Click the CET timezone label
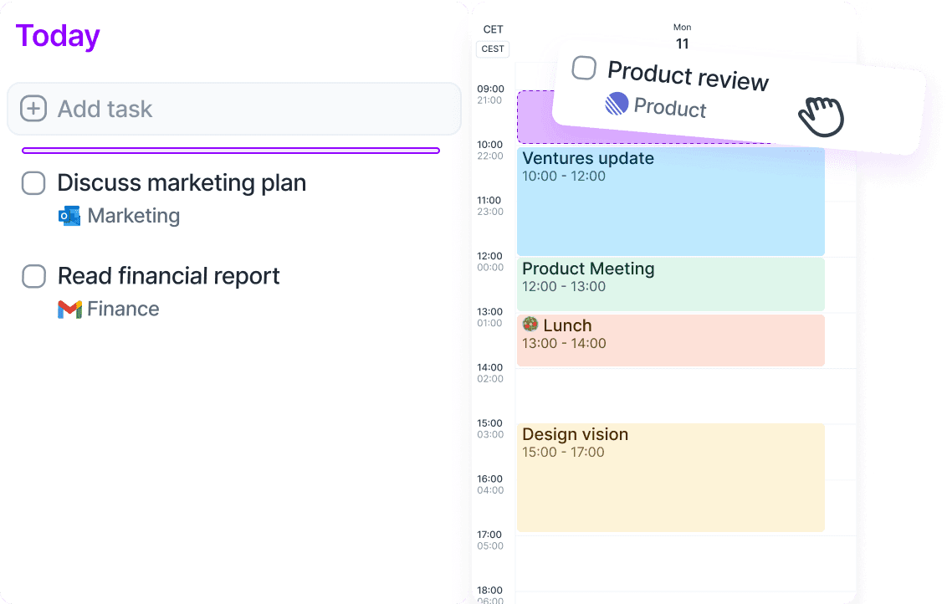The image size is (947, 604). click(x=493, y=29)
